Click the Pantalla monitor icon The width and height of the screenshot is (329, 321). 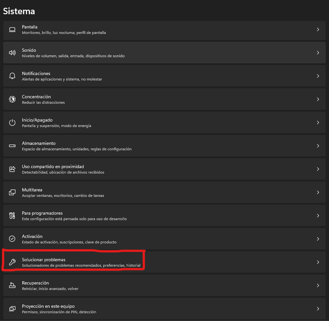coord(12,30)
